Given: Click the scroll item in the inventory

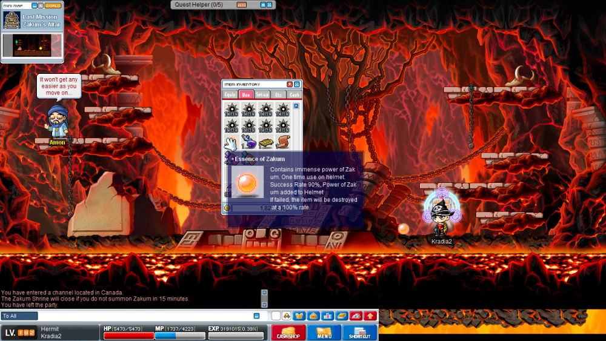Looking at the screenshot, I should 283,142.
